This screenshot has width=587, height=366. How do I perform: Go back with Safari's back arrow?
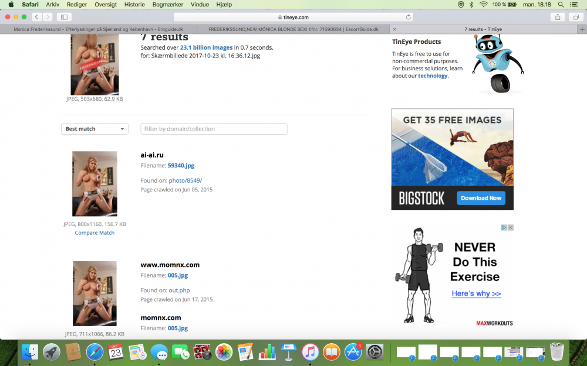click(36, 17)
